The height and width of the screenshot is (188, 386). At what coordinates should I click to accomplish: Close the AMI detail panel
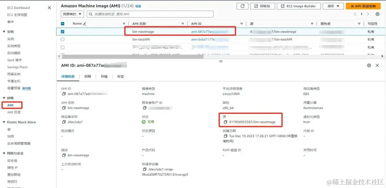click(377, 66)
